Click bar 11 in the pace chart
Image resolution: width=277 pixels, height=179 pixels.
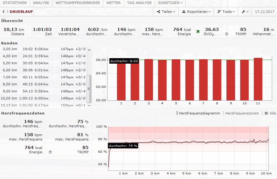click(x=258, y=79)
